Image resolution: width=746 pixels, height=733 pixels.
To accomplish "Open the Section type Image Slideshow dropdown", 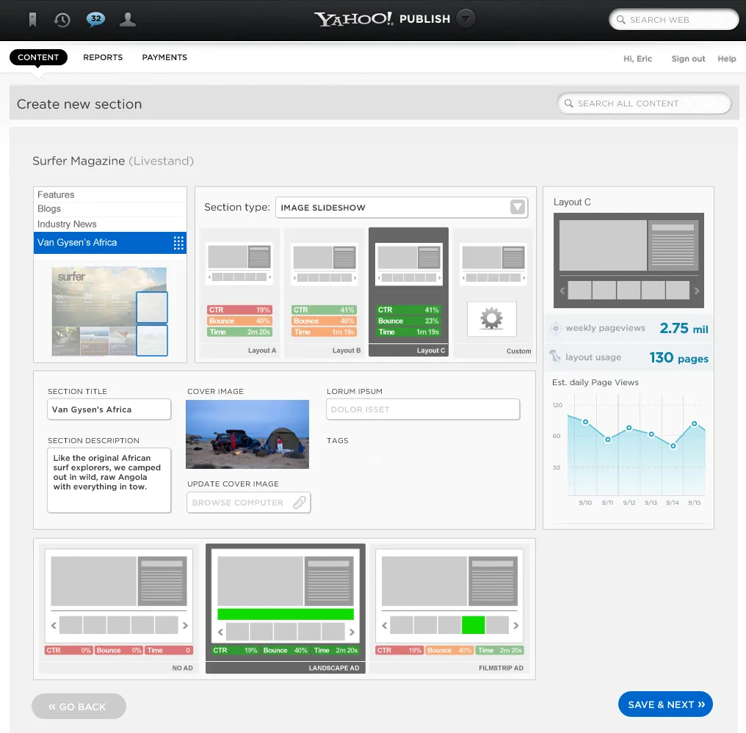I will coord(402,208).
